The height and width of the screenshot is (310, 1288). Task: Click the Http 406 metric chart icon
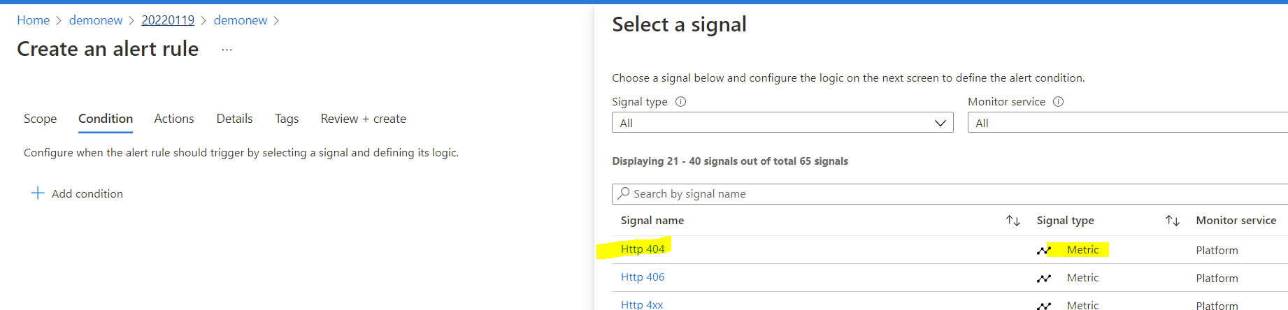coord(1044,278)
